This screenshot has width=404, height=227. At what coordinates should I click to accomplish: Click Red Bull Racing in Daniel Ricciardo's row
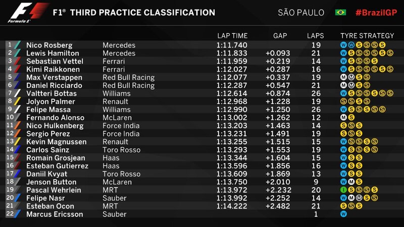point(129,85)
